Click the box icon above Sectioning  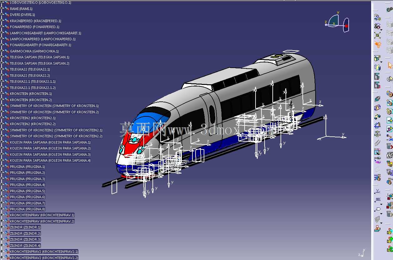tap(377, 58)
